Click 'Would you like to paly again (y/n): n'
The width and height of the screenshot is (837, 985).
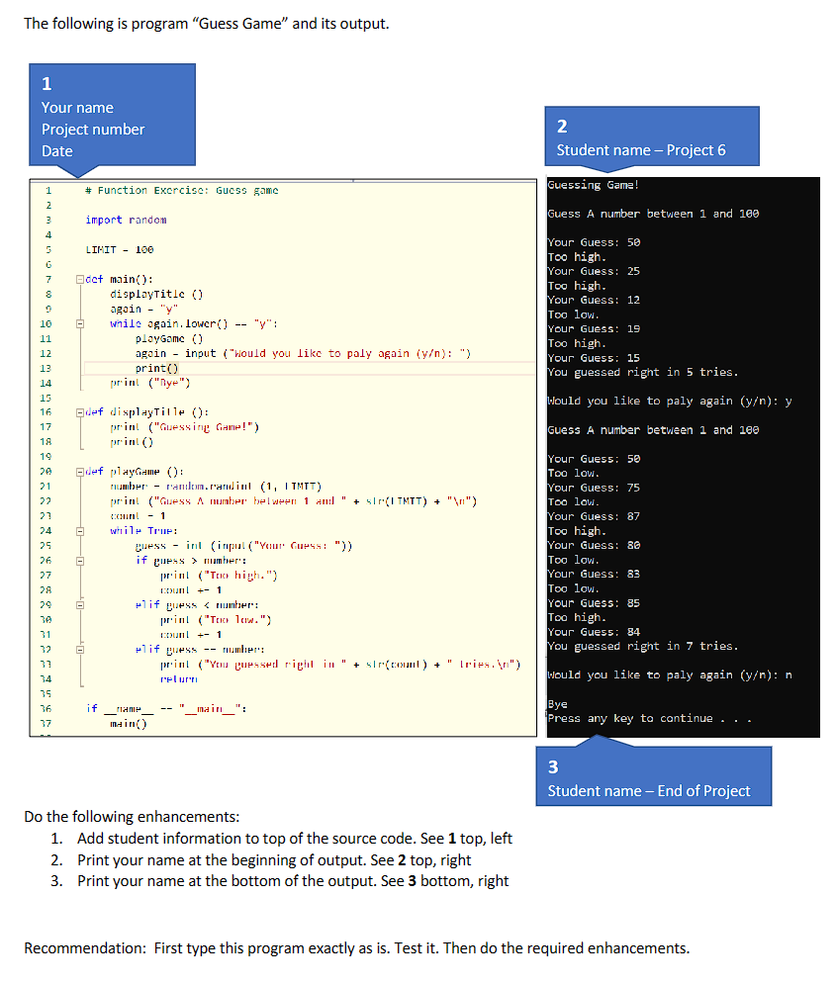pyautogui.click(x=670, y=675)
